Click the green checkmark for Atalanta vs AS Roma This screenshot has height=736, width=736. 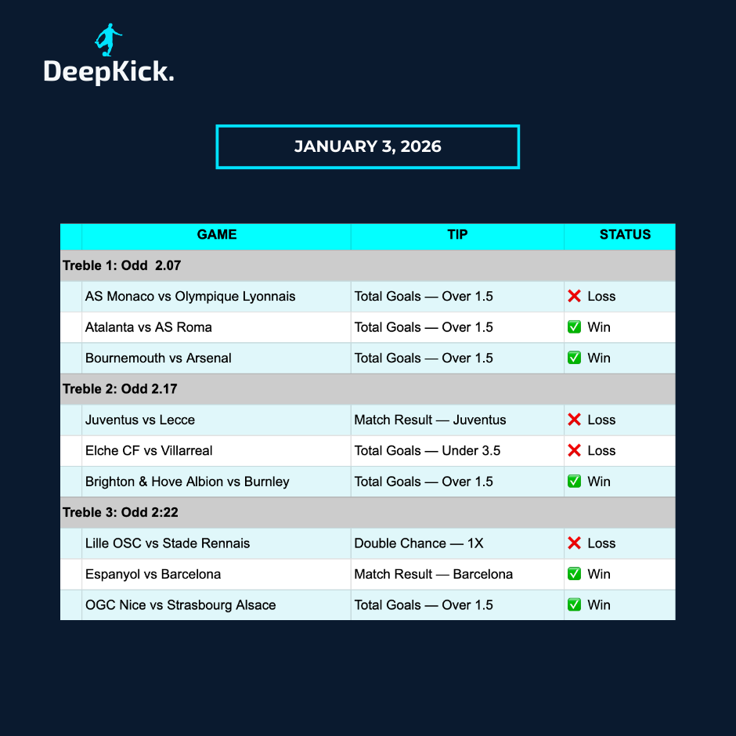(x=574, y=327)
